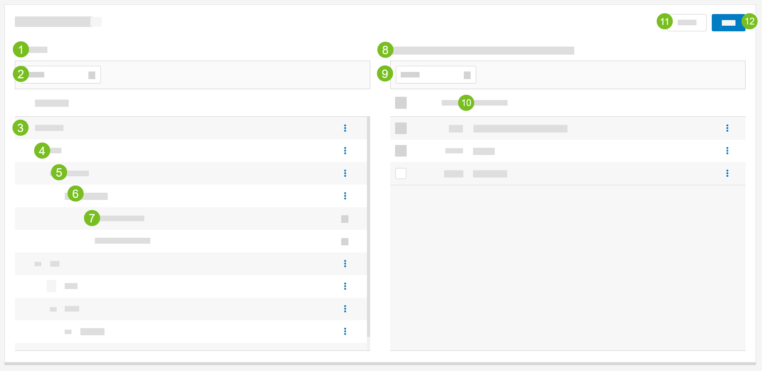The width and height of the screenshot is (762, 371).
Task: Open the three-dot menu for row marked 4
Action: pos(345,151)
